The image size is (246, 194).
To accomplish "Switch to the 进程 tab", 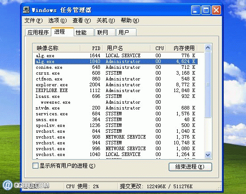I will point(63,32).
